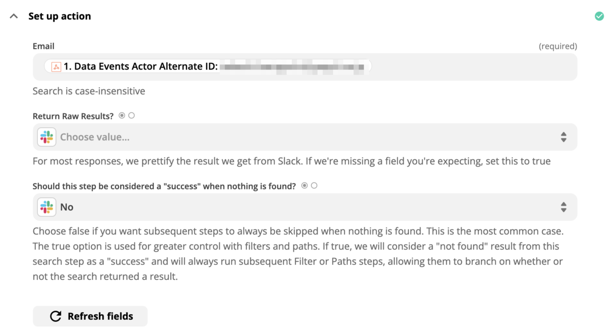Open the dropdown currently set to No
608x330 pixels.
[x=304, y=207]
